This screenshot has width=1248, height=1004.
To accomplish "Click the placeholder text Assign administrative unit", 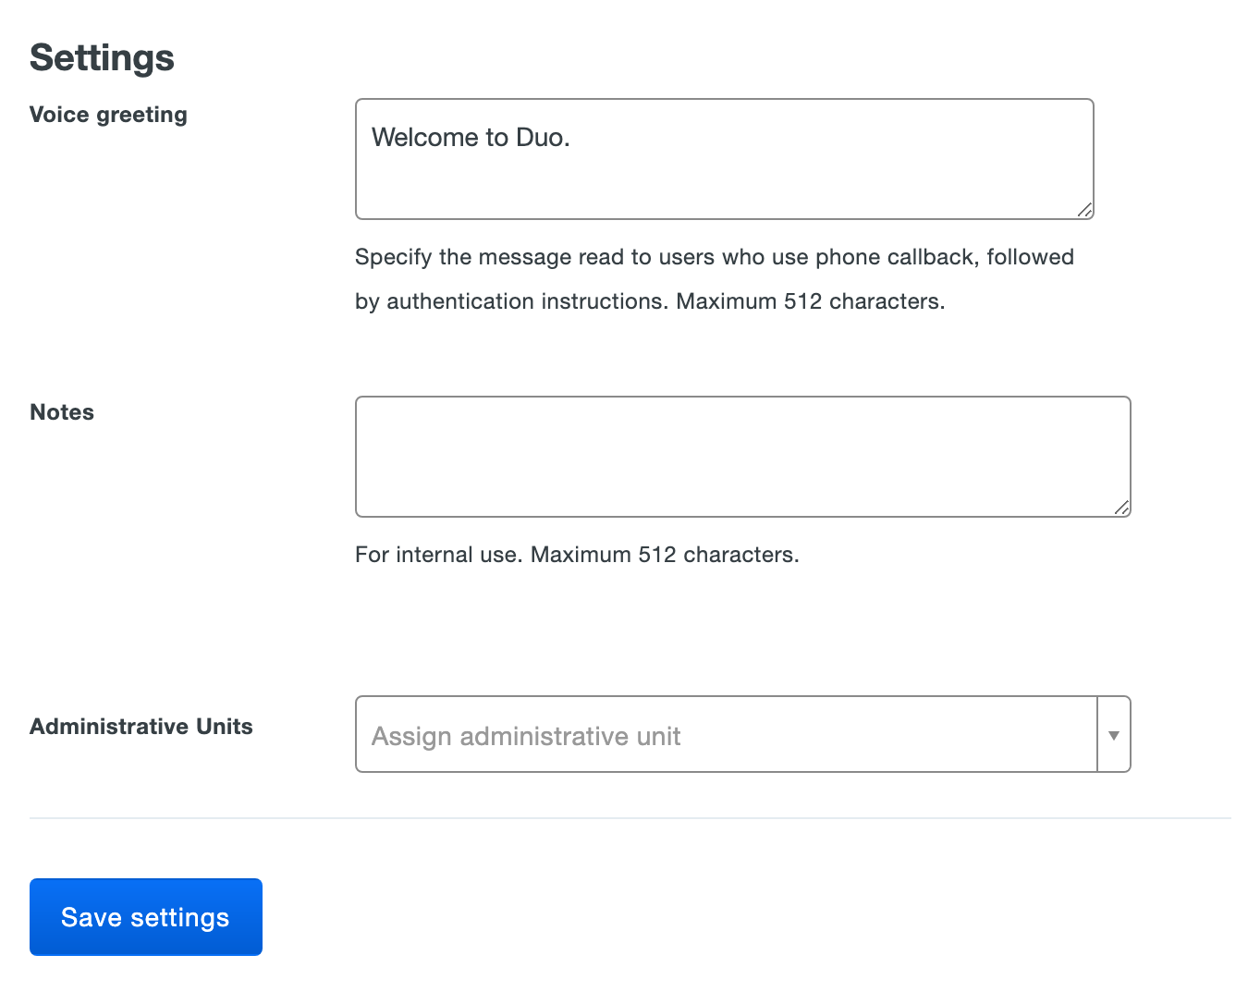I will 525,736.
